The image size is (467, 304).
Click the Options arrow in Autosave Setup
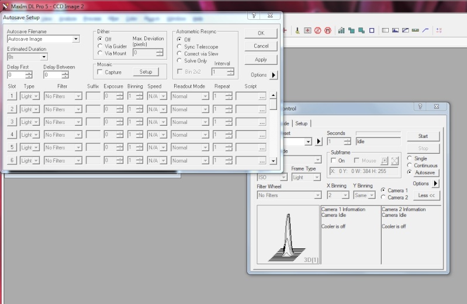click(x=274, y=75)
